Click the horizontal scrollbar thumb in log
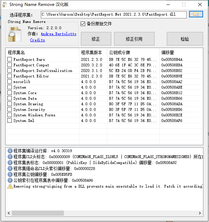The height and width of the screenshot is (222, 209). point(38,213)
